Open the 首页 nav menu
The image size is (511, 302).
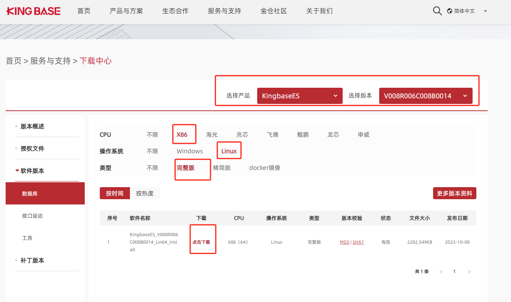(84, 11)
